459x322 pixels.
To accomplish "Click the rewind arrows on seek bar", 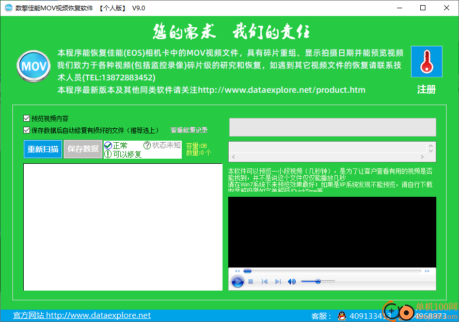I will coord(237,271).
